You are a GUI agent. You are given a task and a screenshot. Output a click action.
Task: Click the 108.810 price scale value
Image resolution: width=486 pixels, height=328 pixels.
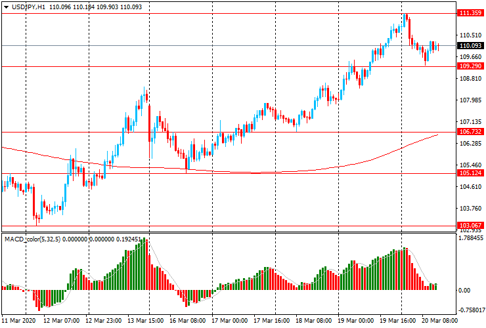pos(470,79)
